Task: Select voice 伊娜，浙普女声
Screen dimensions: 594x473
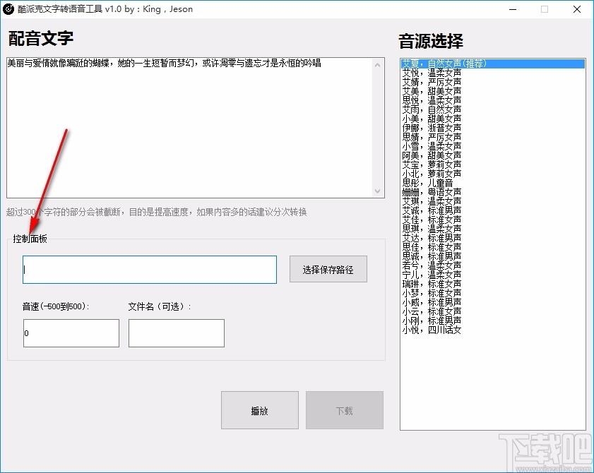Action: (x=492, y=128)
